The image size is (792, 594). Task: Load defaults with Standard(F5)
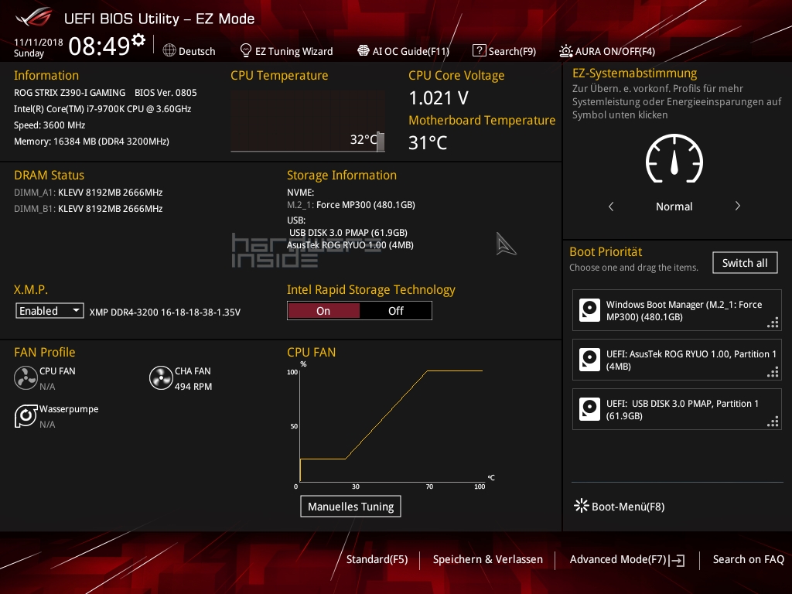377,559
